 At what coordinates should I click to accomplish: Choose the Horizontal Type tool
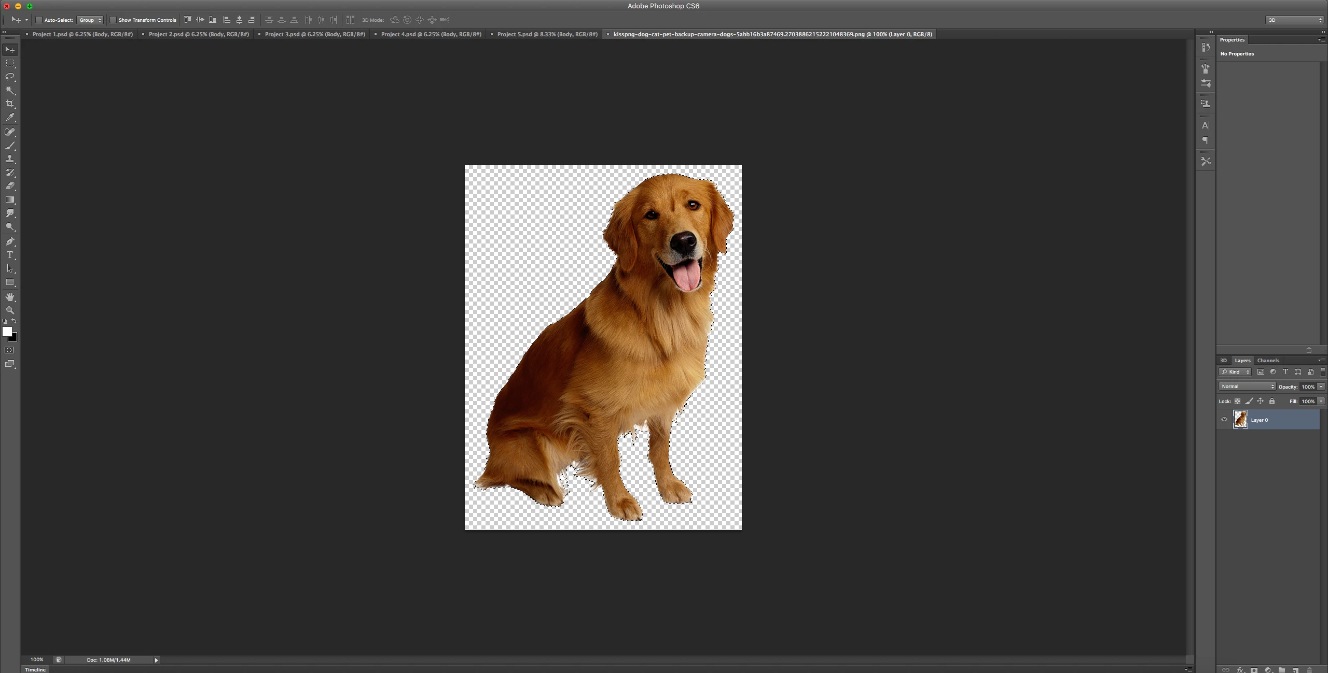10,255
